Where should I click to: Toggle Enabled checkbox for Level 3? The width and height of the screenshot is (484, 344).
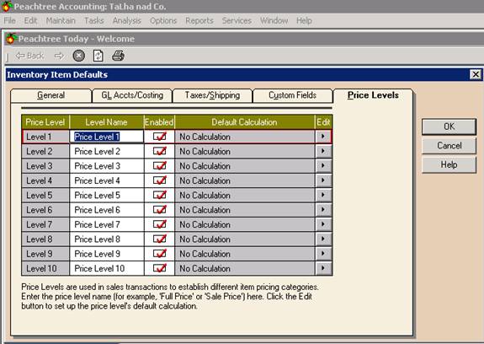[x=160, y=165]
